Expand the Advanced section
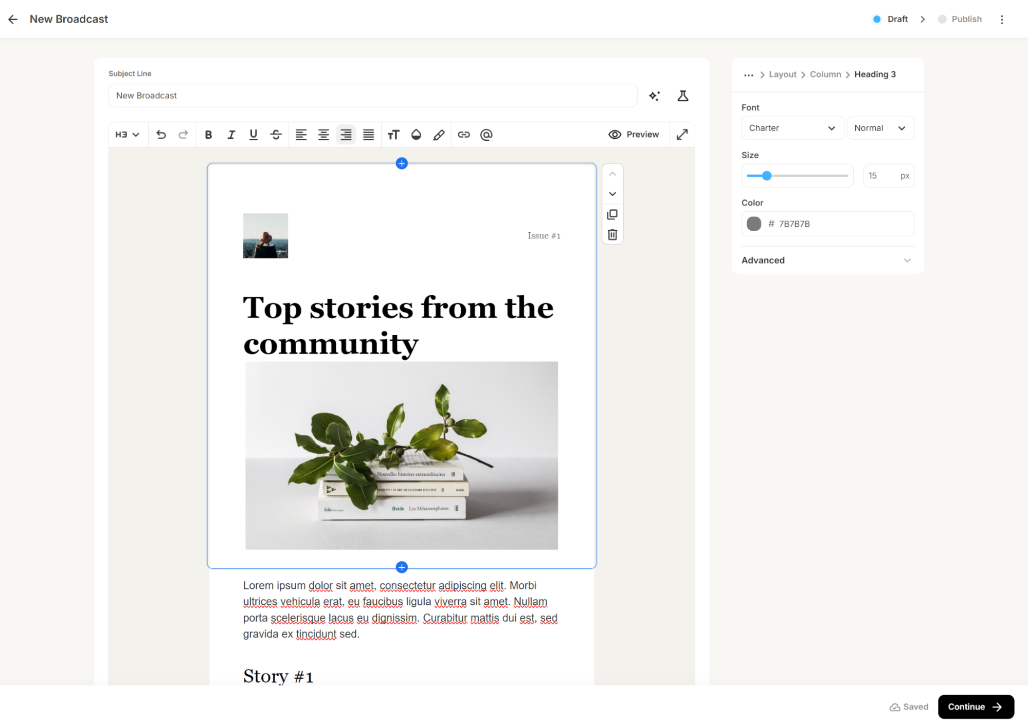The width and height of the screenshot is (1028, 725). coord(826,261)
